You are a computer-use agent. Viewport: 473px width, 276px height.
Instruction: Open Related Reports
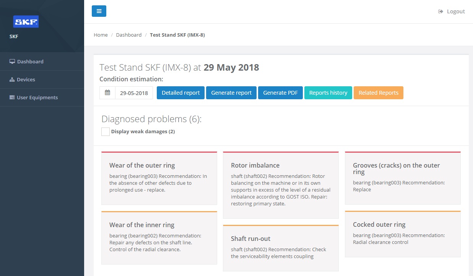[x=378, y=93]
